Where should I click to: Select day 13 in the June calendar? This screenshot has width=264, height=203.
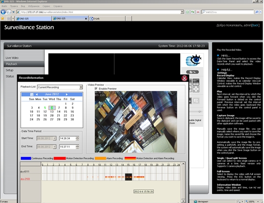pos(51,112)
